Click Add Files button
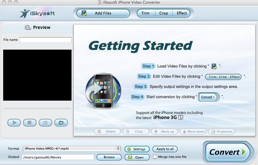The width and height of the screenshot is (258, 165). [x=103, y=13]
